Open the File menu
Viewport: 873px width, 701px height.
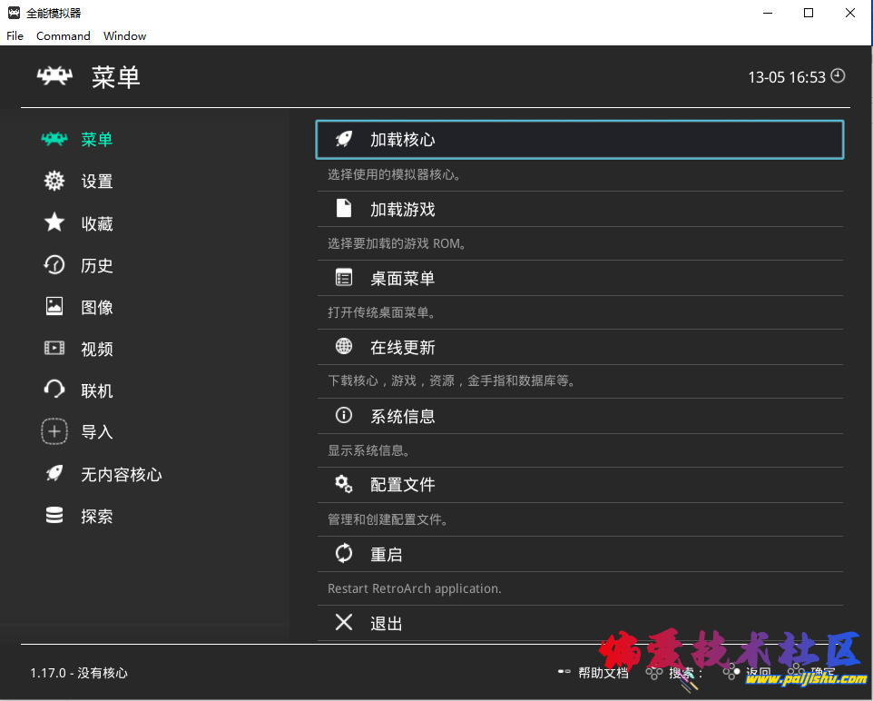15,36
